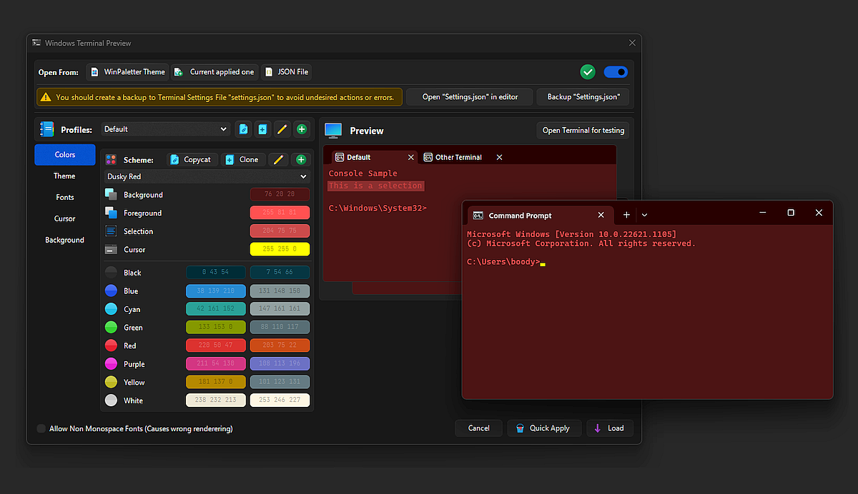
Task: Open the Background sidebar tab
Action: point(64,240)
